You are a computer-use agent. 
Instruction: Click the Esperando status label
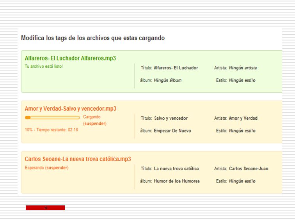click(34, 168)
